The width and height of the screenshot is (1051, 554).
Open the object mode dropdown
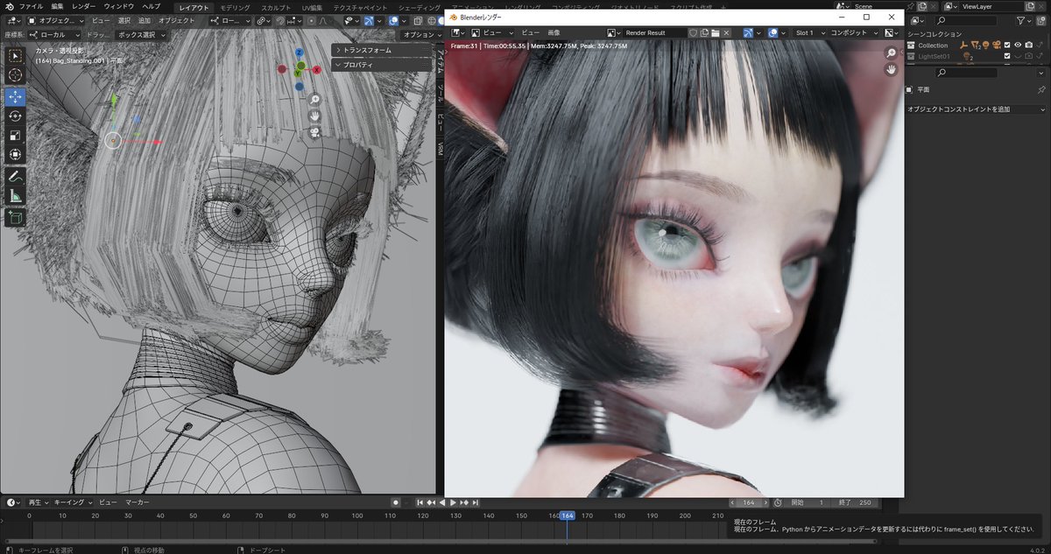point(54,20)
